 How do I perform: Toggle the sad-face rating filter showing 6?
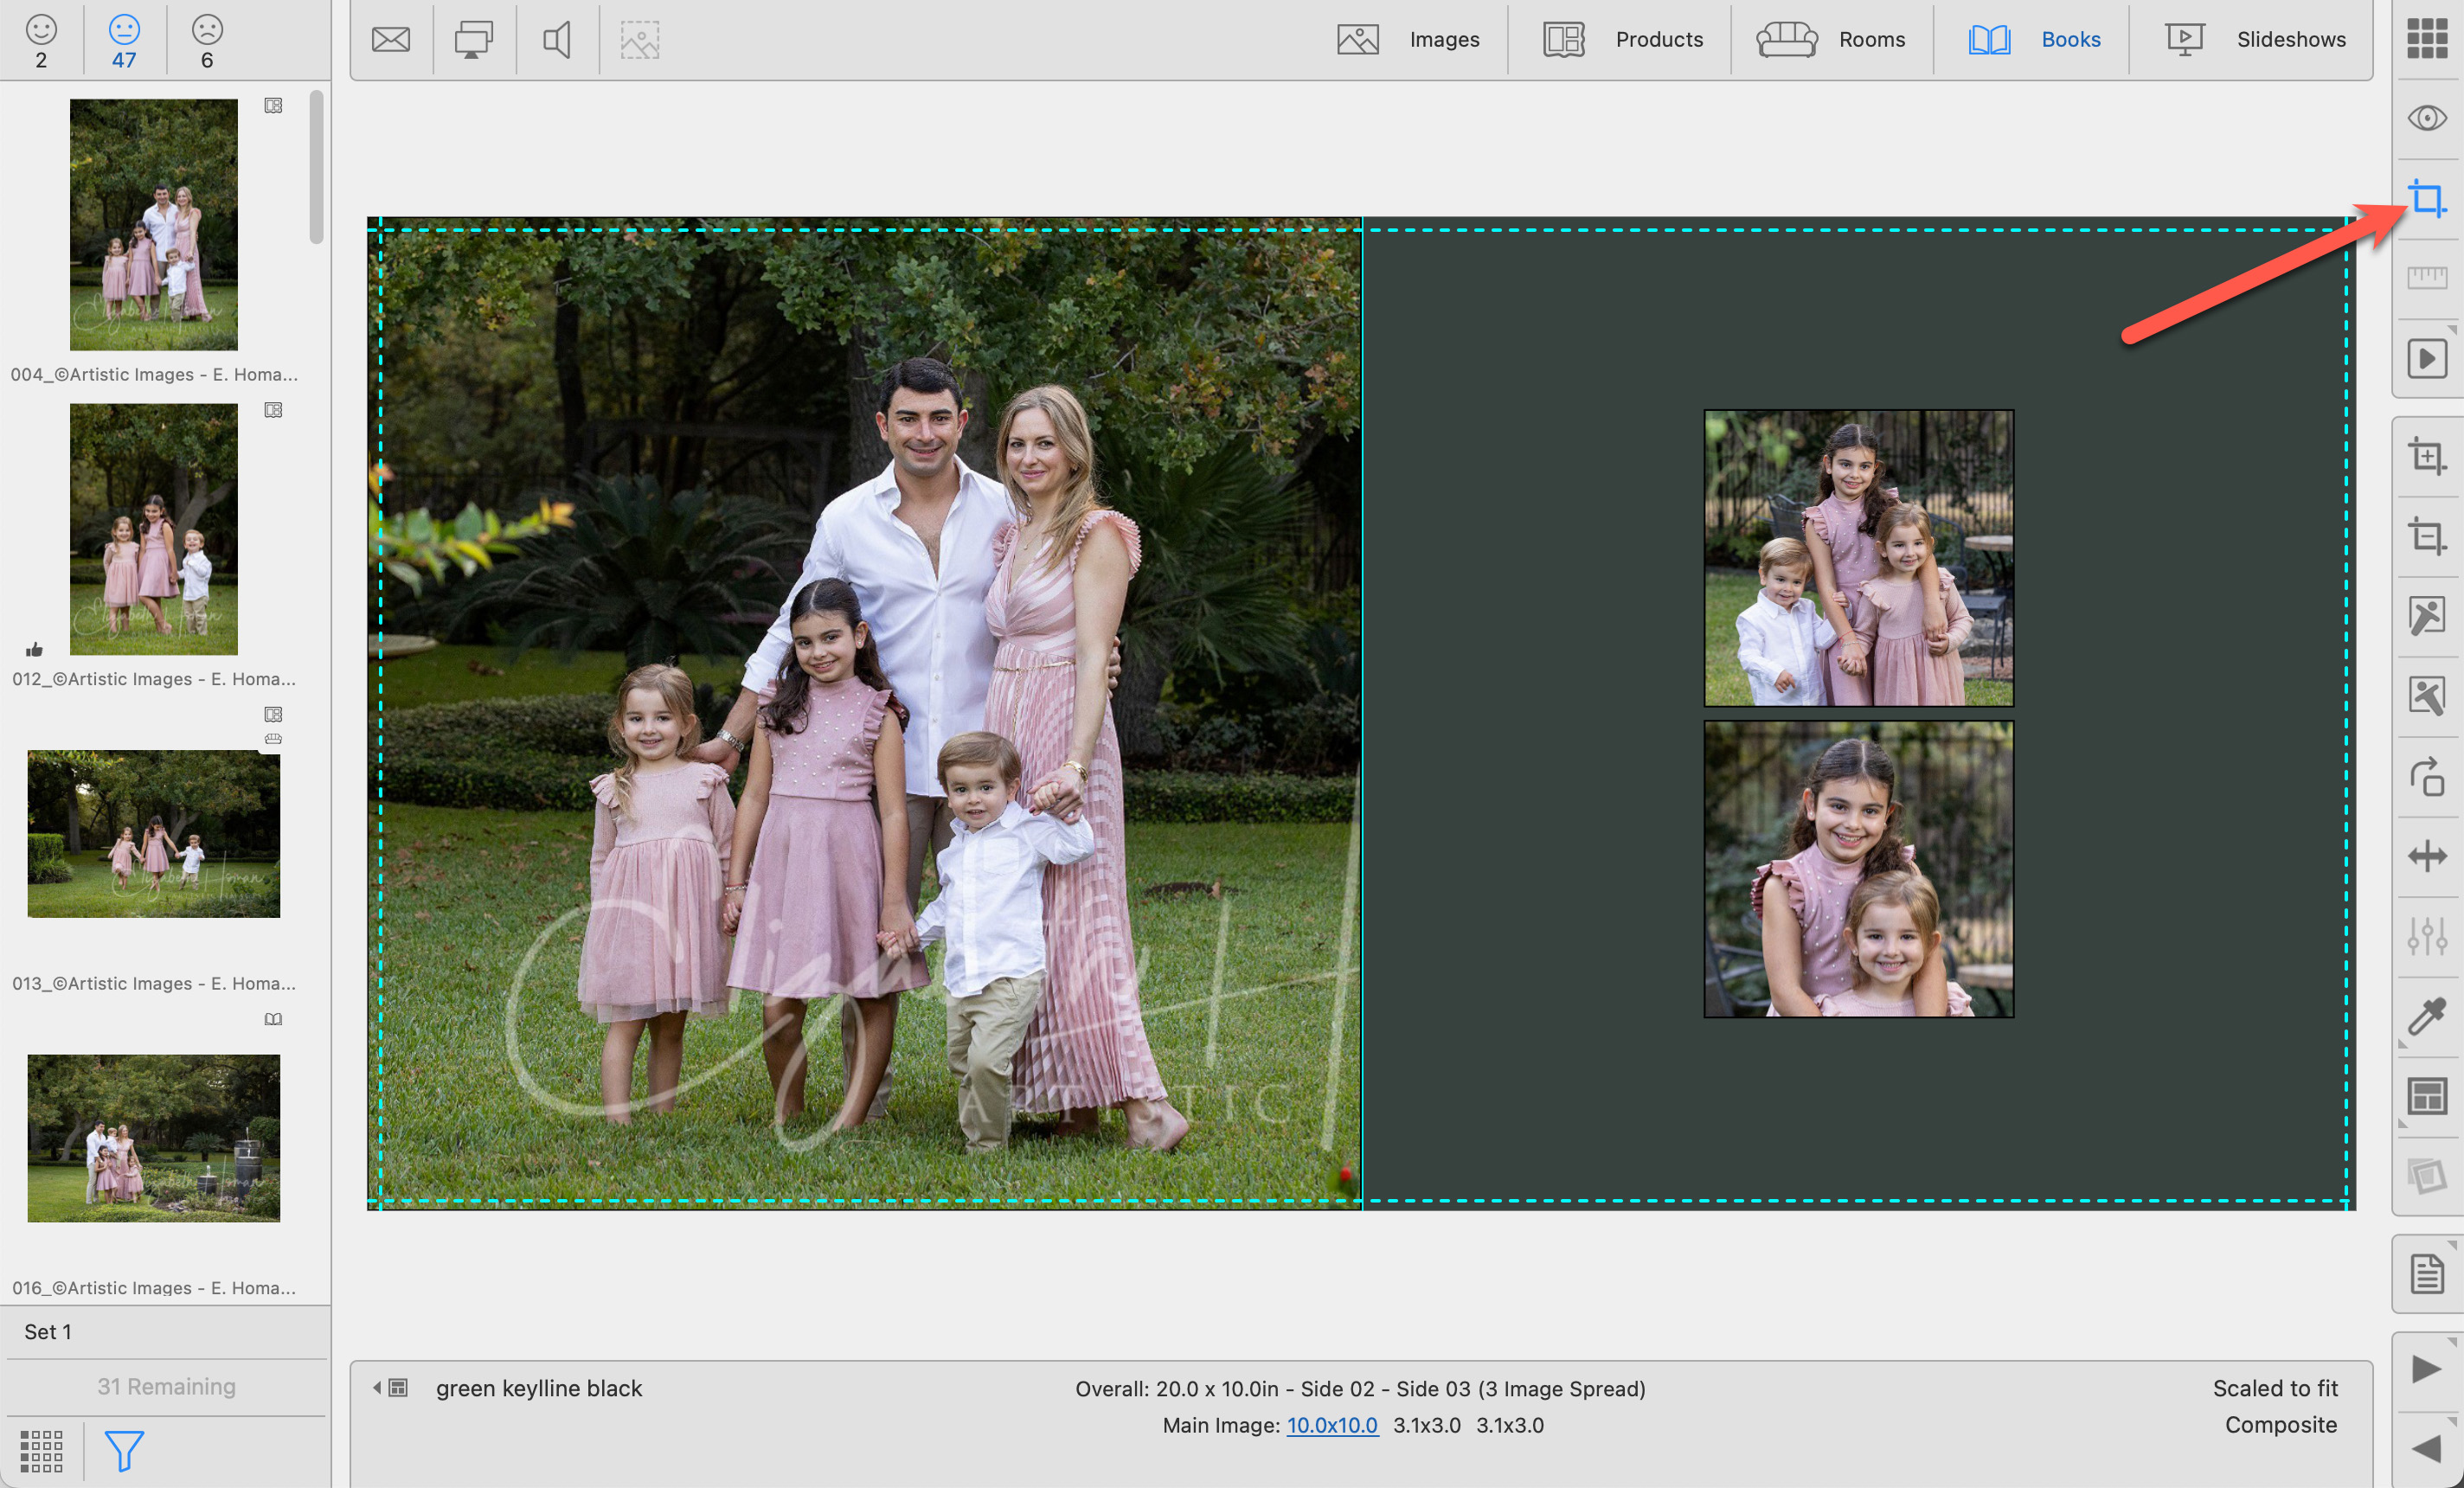207,40
